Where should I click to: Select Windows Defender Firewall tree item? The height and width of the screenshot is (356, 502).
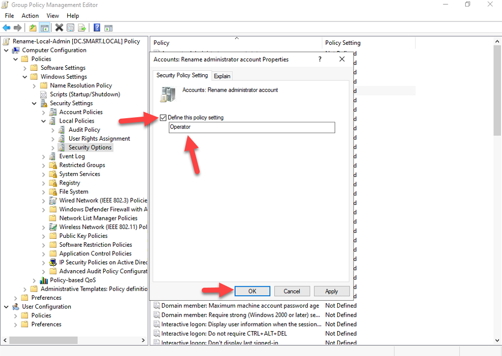point(104,209)
